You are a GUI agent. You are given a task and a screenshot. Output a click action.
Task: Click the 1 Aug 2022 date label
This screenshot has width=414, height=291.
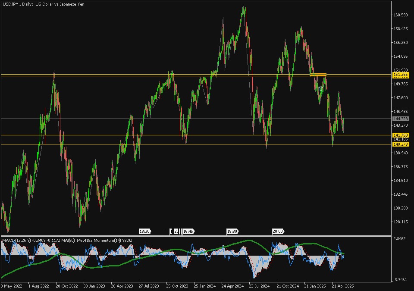39,286
